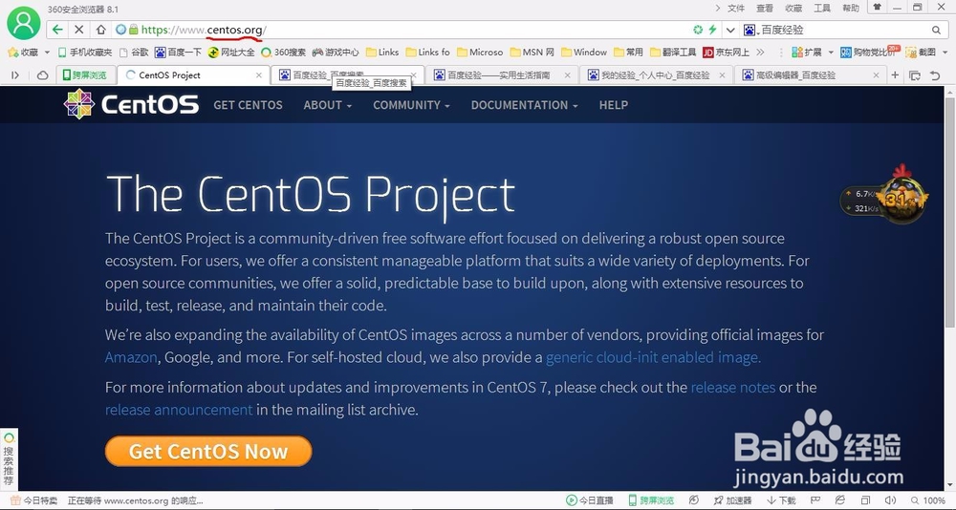Open the release notes link
Screen dimensions: 956x510
pos(733,388)
